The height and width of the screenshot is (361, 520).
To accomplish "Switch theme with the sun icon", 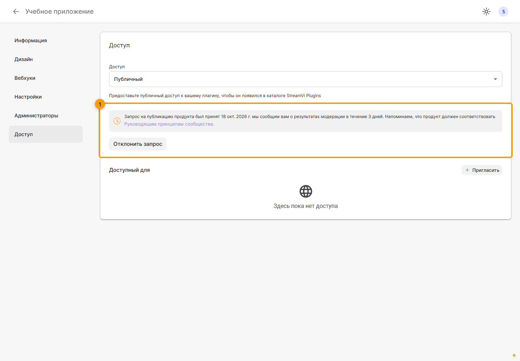I will click(486, 12).
